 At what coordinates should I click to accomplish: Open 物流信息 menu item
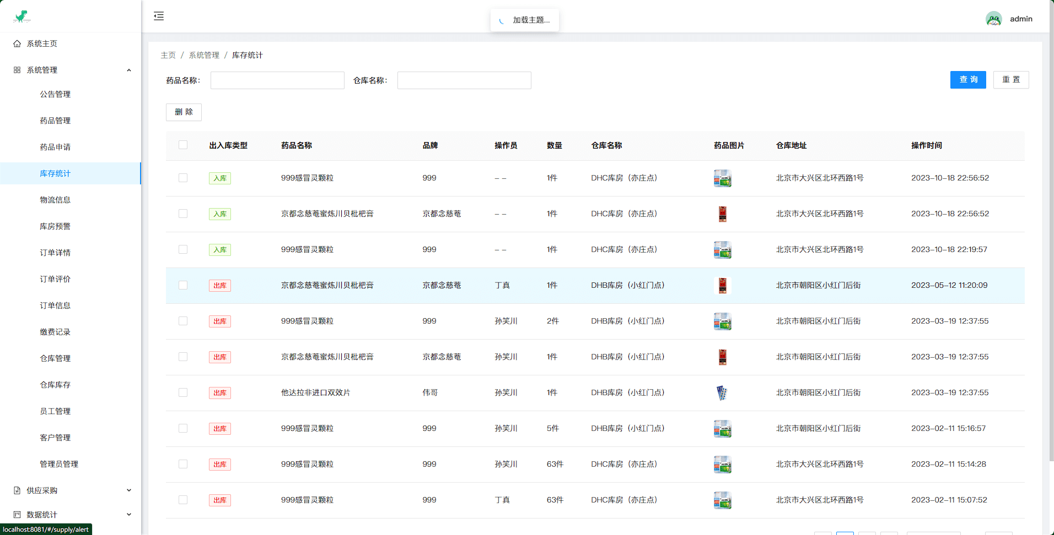(71, 200)
